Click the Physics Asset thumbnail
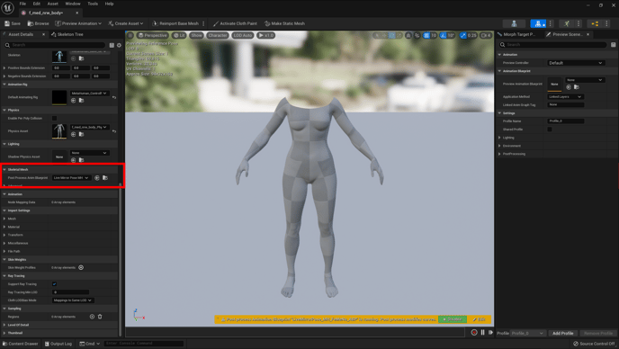Image resolution: width=619 pixels, height=349 pixels. point(59,131)
